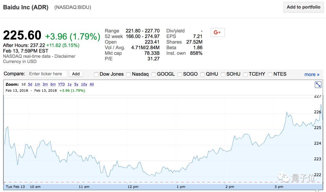Click the P/E 31.27 value
Viewport: 326px width, 192px height.
[x=153, y=59]
